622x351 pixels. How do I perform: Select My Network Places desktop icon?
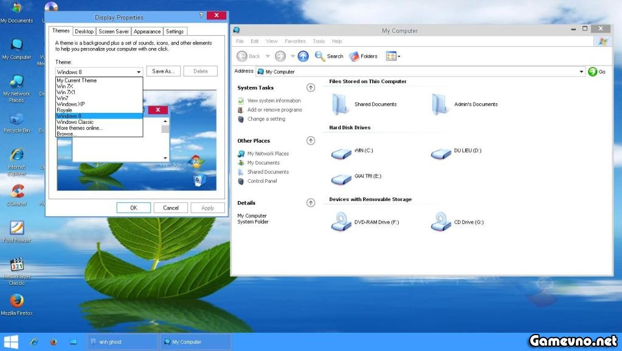[16, 88]
